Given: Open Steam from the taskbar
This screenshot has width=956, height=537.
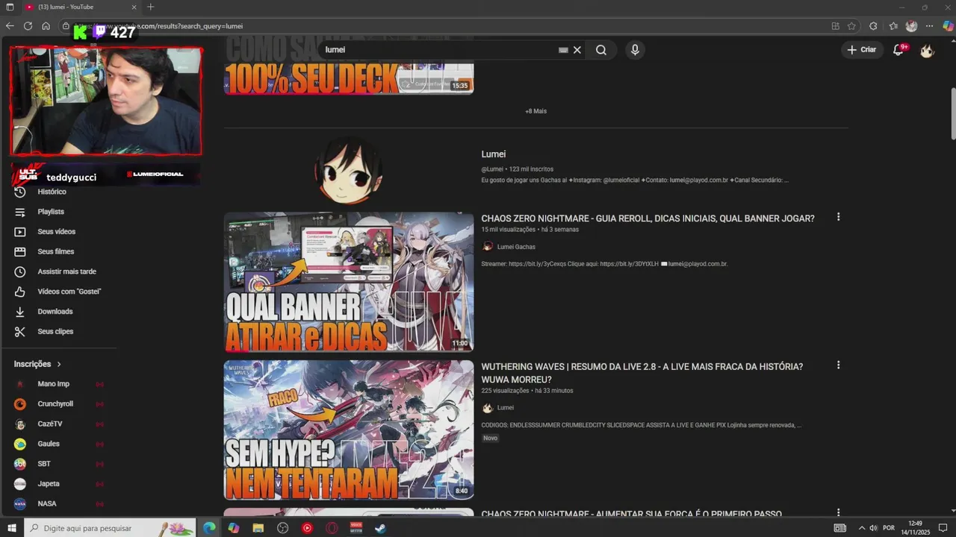Looking at the screenshot, I should click(380, 528).
